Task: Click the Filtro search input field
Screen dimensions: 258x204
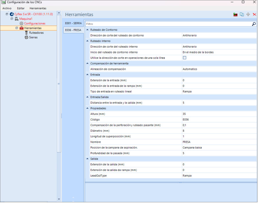Action: pyautogui.click(x=169, y=24)
